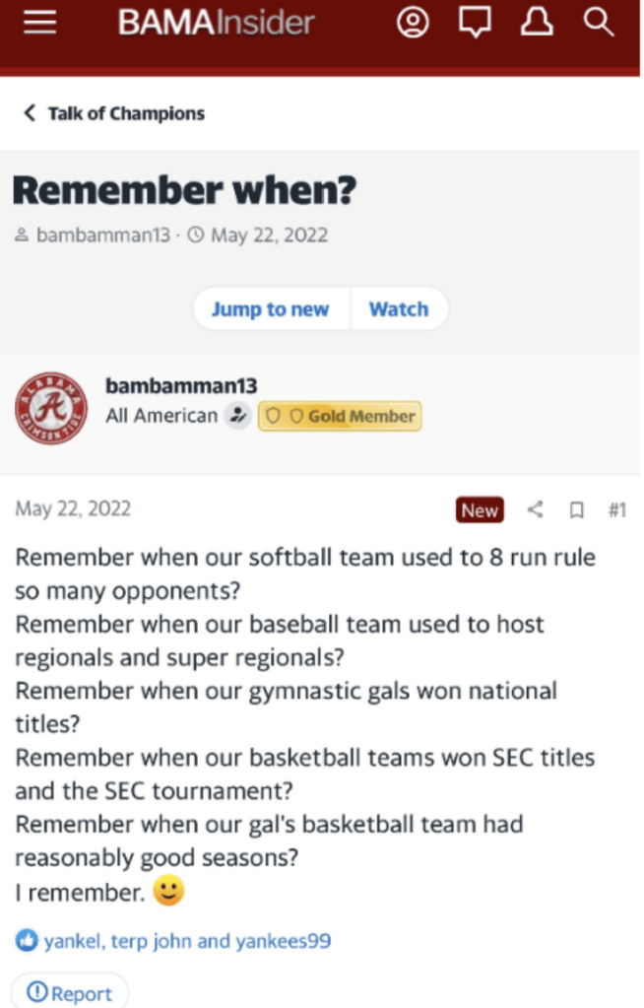
Task: Open the bambamman13 username profile link
Action: coord(181,385)
